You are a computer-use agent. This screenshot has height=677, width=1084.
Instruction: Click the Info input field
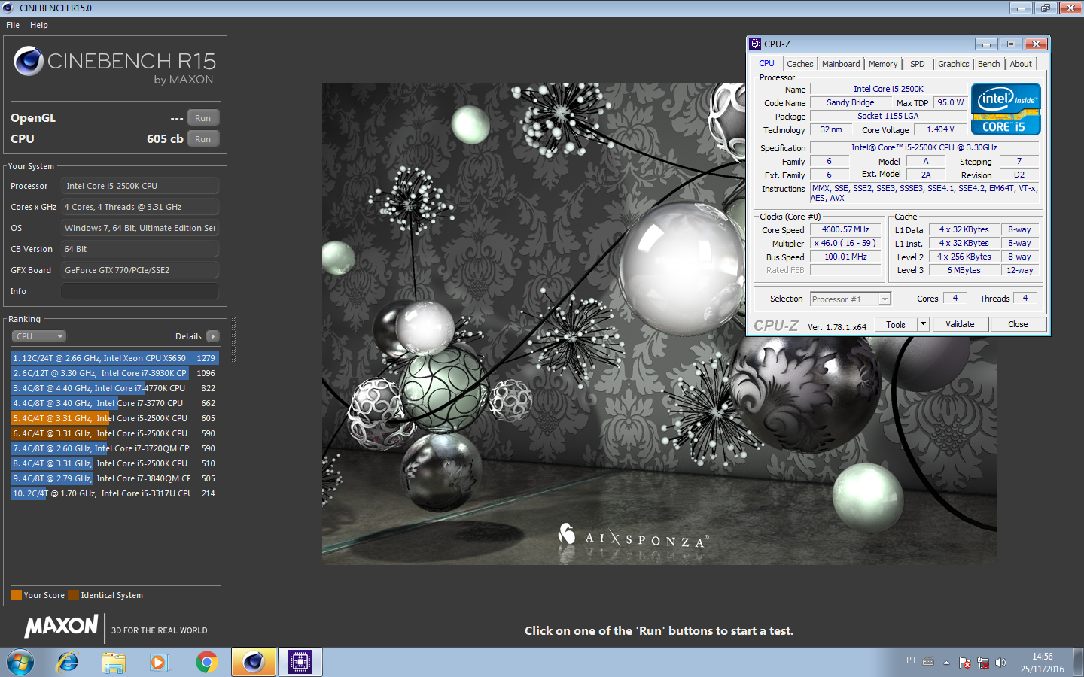tap(140, 291)
